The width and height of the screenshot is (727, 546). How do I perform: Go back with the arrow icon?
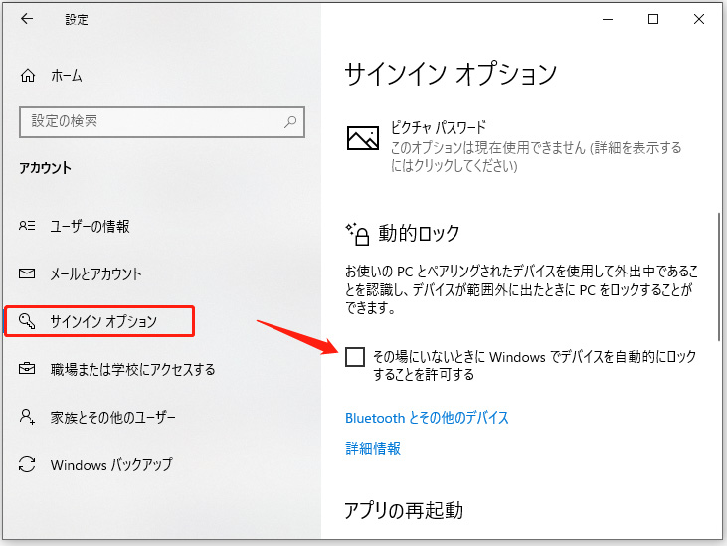tap(27, 19)
